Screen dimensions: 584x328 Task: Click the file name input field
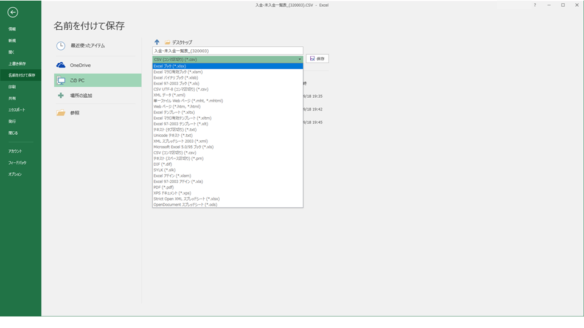point(228,51)
